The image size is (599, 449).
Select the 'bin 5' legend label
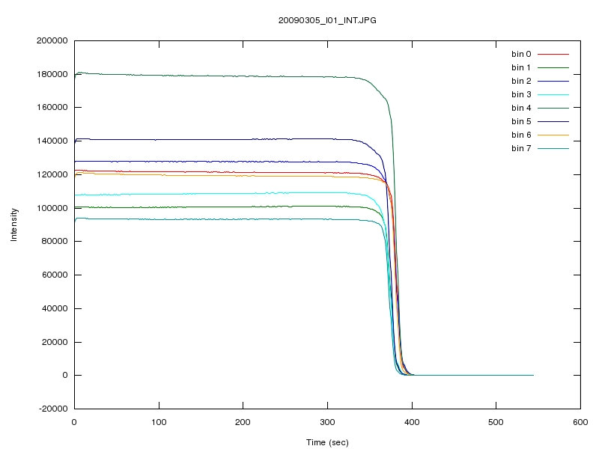[521, 121]
